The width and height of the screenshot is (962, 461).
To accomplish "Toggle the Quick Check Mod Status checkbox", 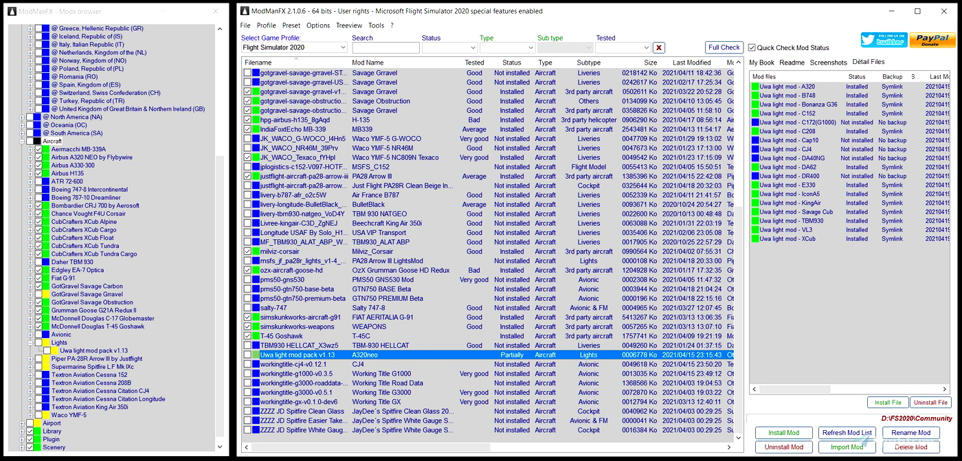I will pos(752,48).
